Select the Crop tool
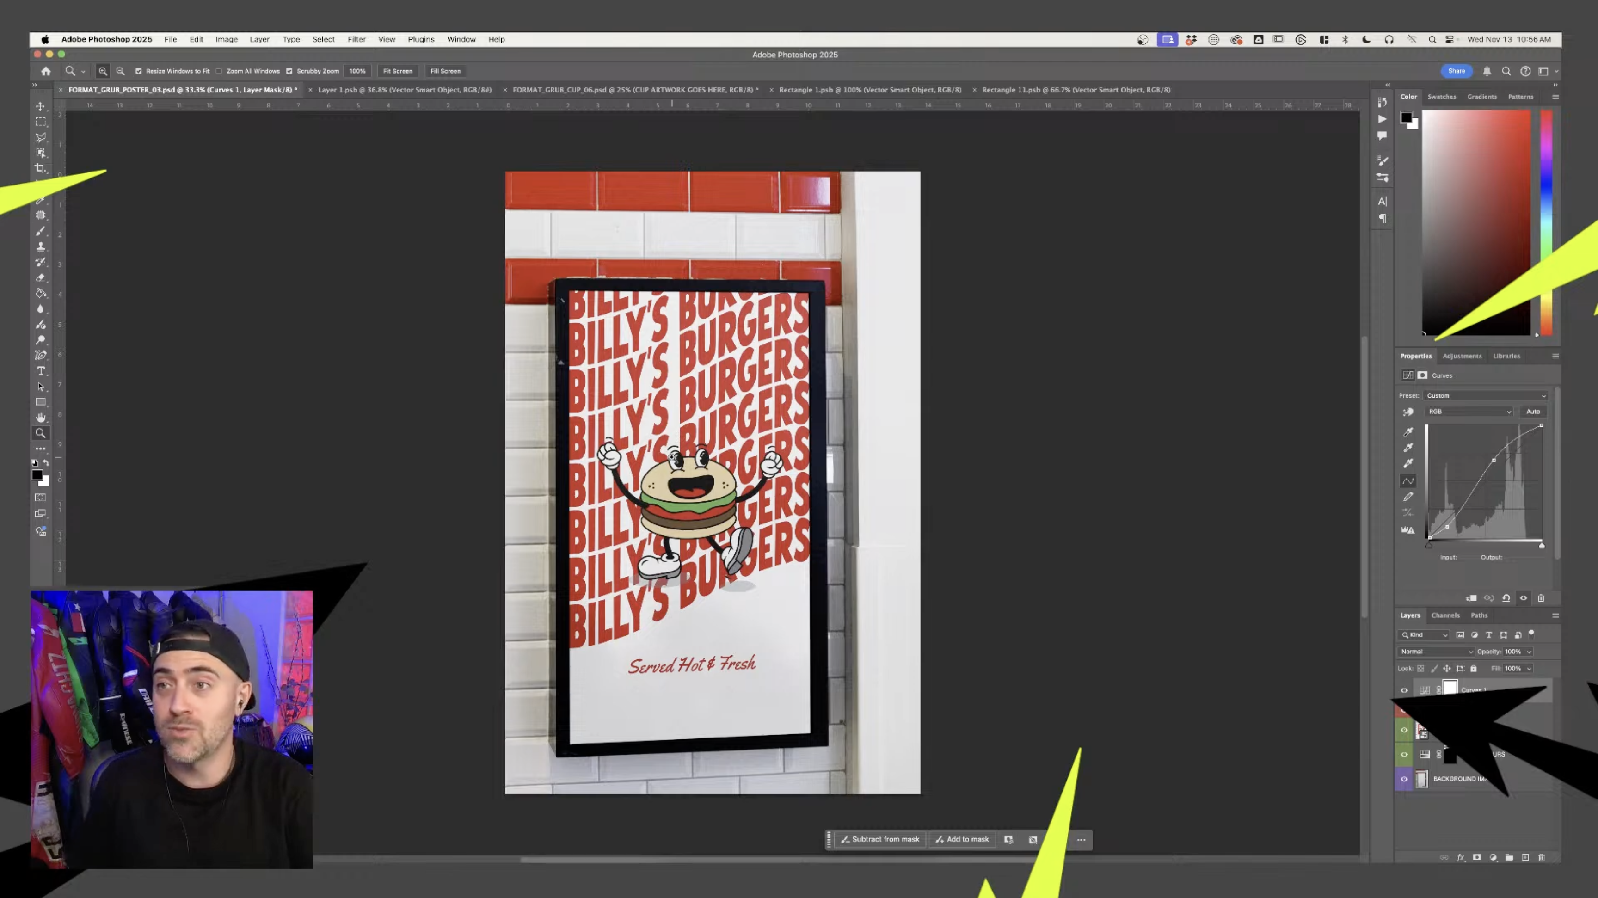Image resolution: width=1598 pixels, height=898 pixels. click(40, 168)
